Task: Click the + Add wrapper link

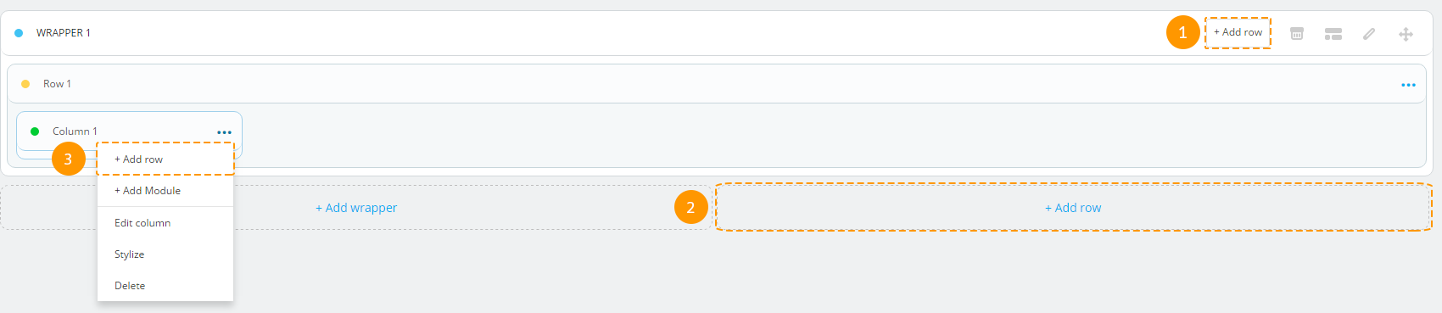Action: (x=356, y=208)
